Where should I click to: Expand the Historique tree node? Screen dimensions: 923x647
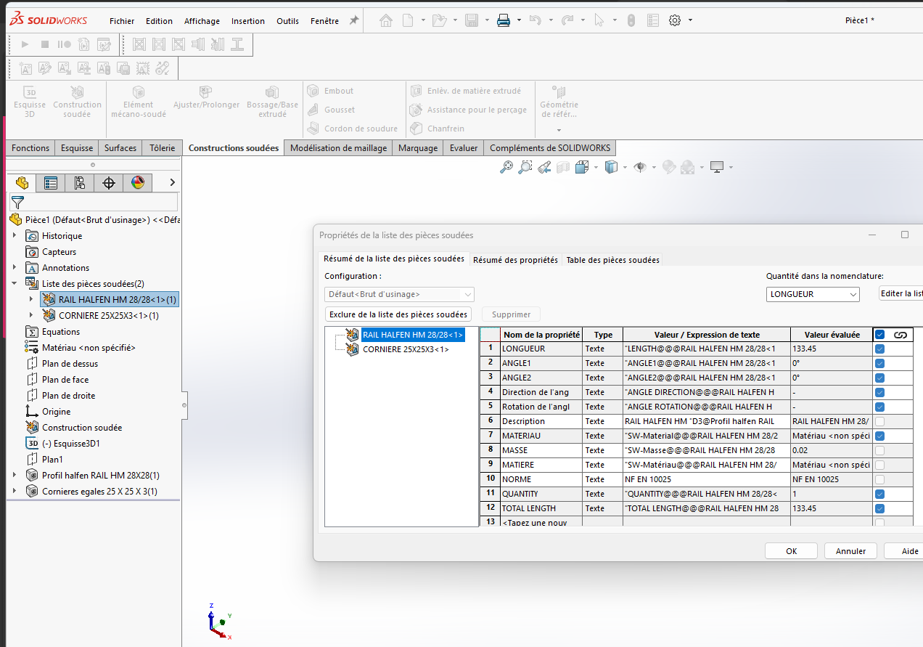(x=15, y=236)
